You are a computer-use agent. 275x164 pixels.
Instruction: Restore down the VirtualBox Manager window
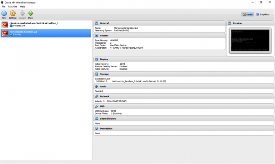[261, 2]
